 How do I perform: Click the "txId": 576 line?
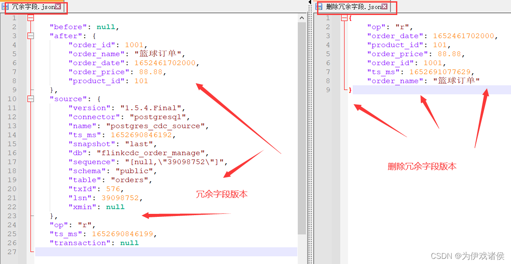click(x=96, y=189)
